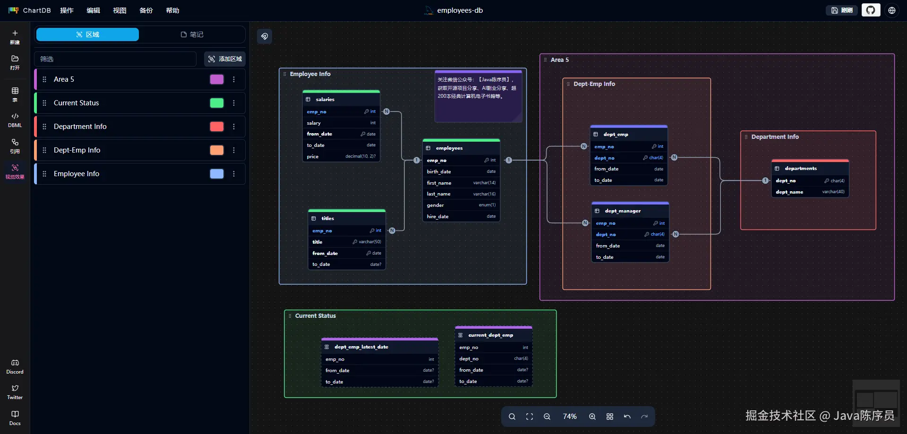Click the employees-db diagram title
The image size is (907, 434).
pos(460,10)
